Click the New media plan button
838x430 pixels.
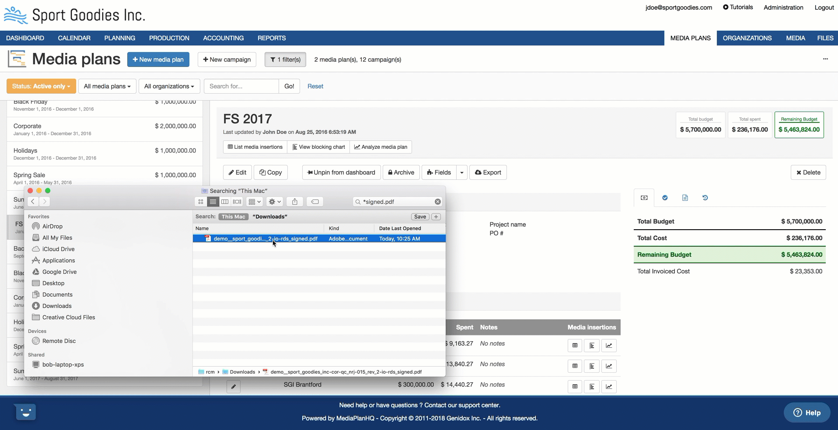click(x=158, y=59)
